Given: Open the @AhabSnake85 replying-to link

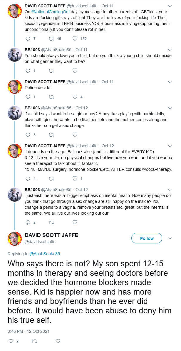Looking at the screenshot, I should click(45, 254).
